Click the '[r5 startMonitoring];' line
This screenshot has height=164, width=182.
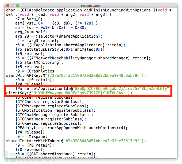(x=39, y=62)
